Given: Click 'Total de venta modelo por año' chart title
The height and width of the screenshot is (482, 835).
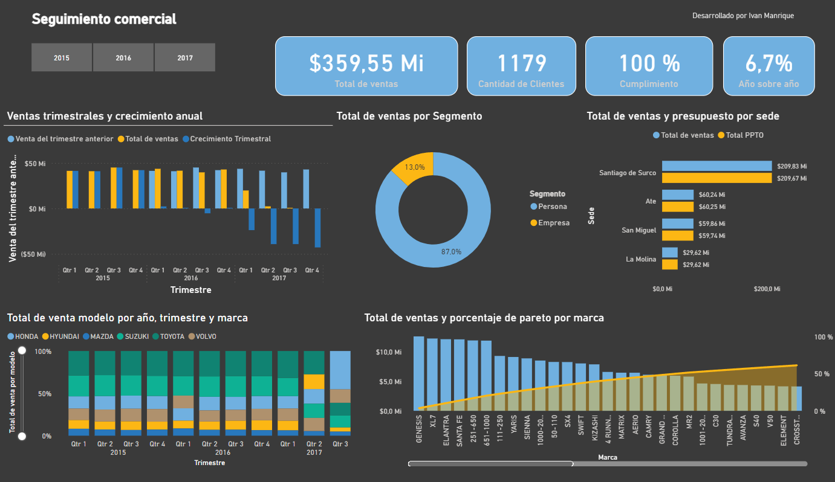Looking at the screenshot, I should pos(127,318).
